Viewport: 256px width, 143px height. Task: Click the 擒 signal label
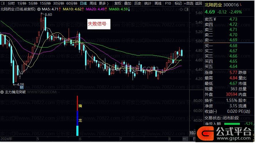point(80,106)
